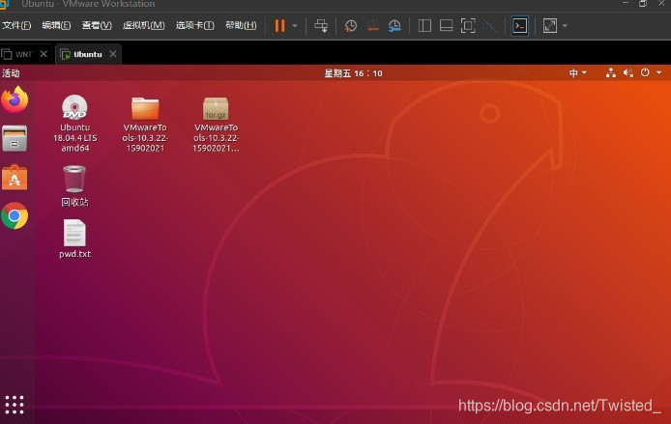Show the console view
This screenshot has height=424, width=671.
(x=520, y=26)
